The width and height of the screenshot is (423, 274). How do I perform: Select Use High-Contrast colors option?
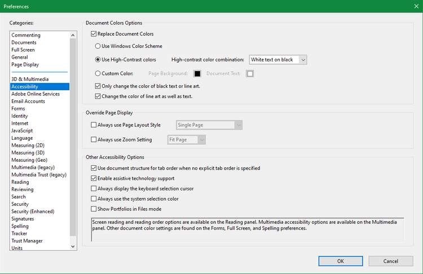click(98, 60)
